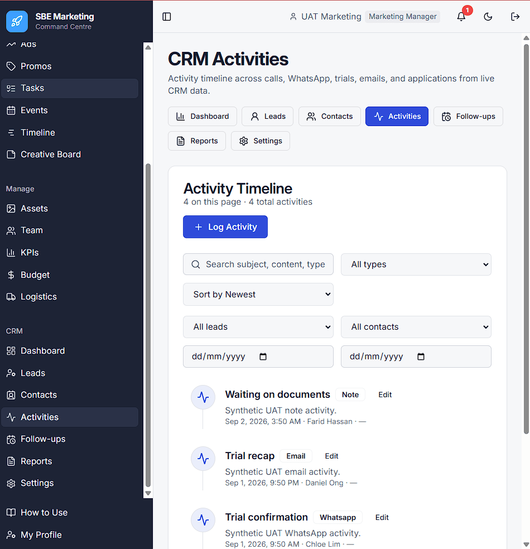Click CRM Dashboard sidebar icon

click(x=11, y=351)
